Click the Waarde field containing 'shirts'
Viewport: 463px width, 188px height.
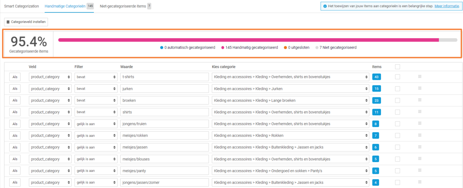click(164, 112)
